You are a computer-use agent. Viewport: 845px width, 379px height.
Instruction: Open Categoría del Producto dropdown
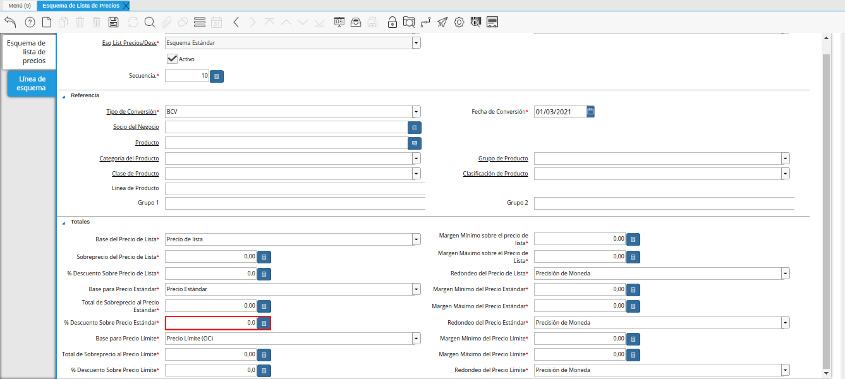coord(416,158)
